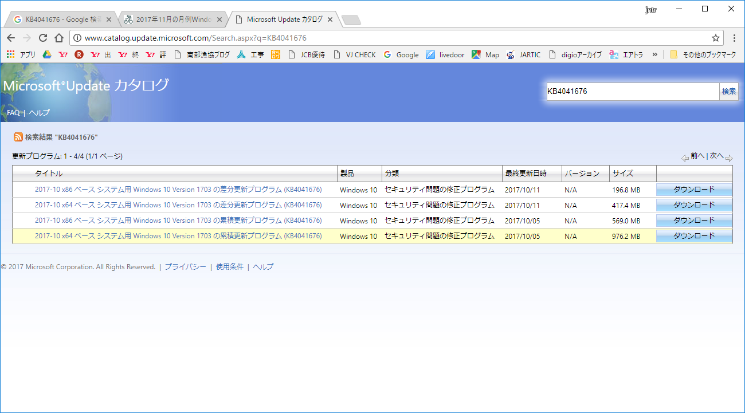745x413 pixels.
Task: Open the 工事 bookmark
Action: [x=250, y=55]
